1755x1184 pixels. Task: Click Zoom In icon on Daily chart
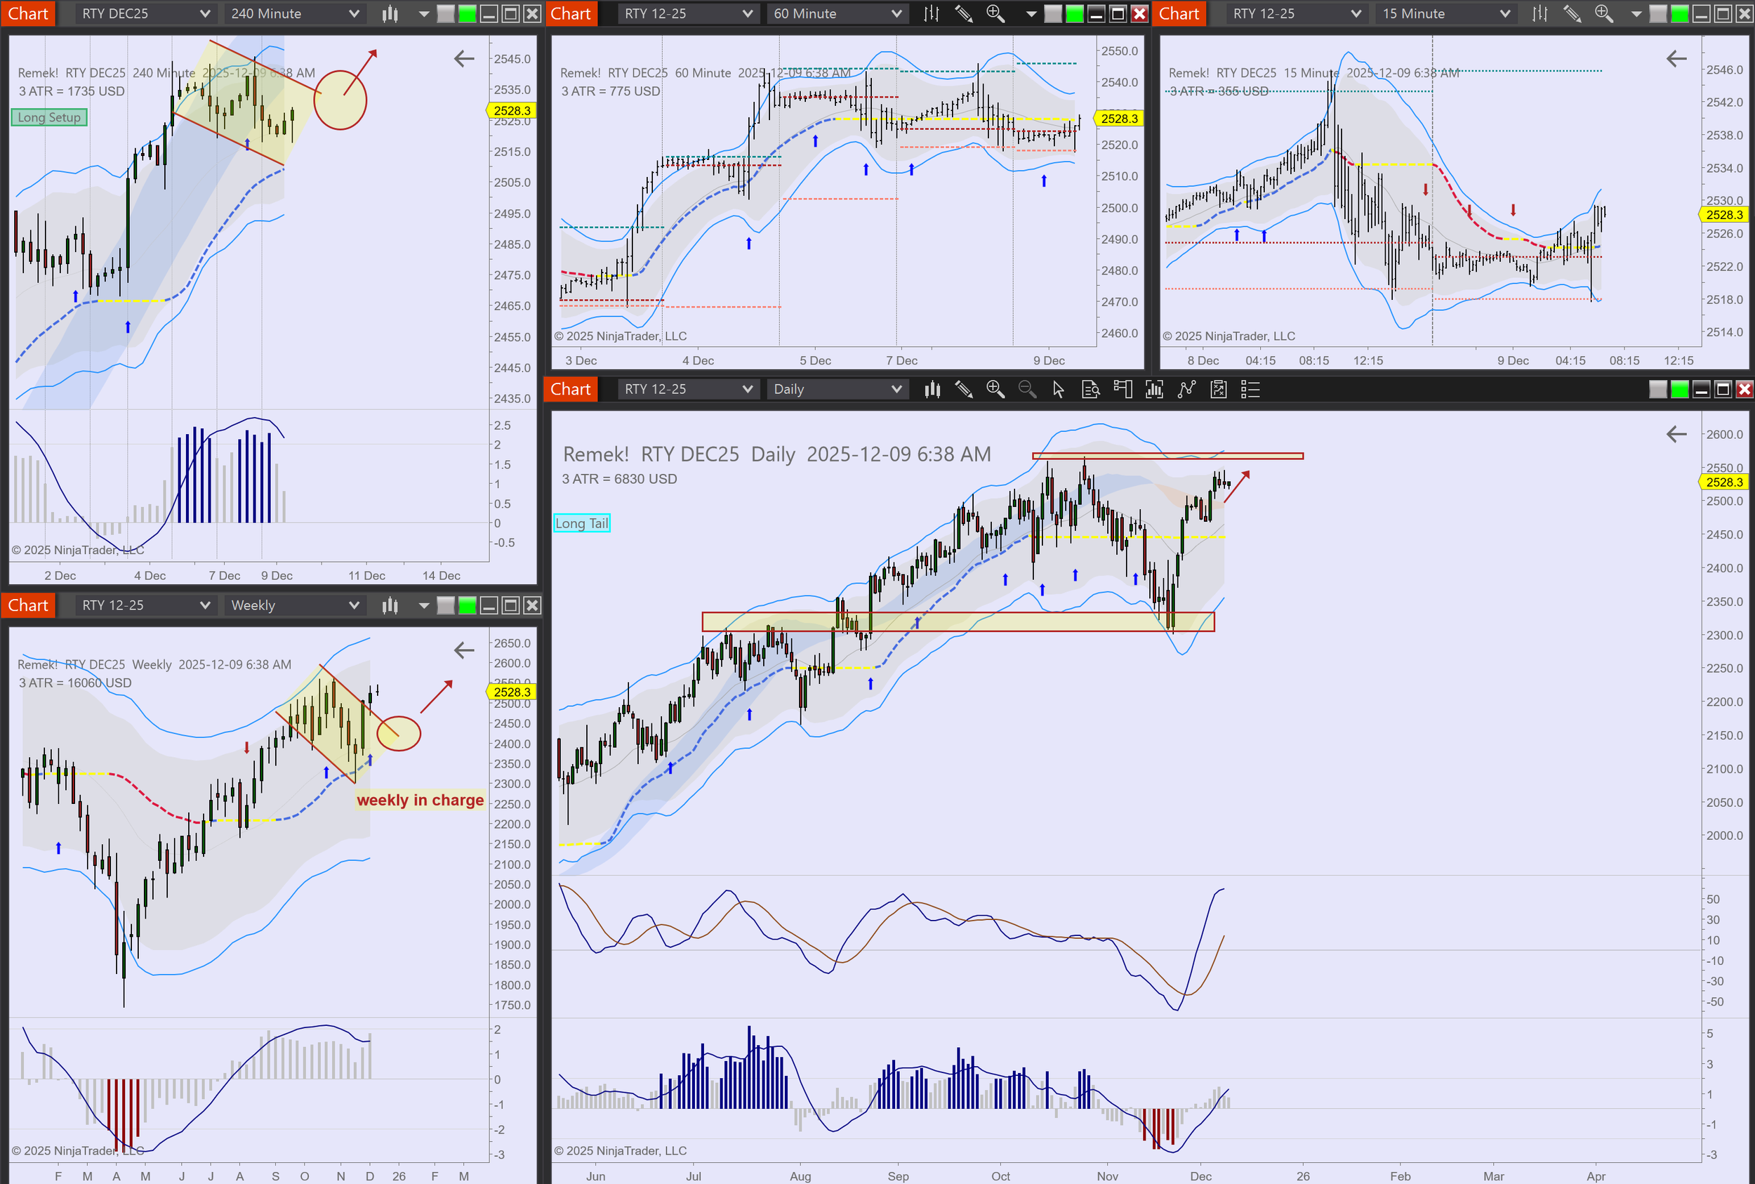click(995, 390)
